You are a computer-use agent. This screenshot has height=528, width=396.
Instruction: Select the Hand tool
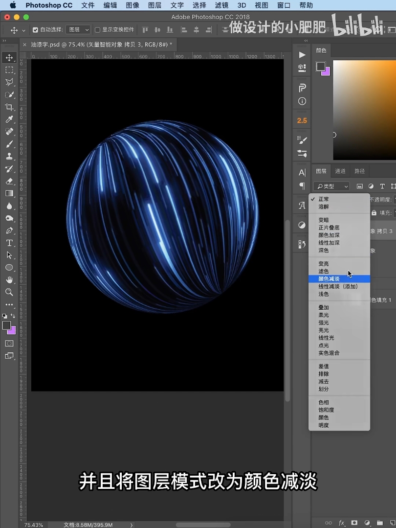click(x=9, y=279)
